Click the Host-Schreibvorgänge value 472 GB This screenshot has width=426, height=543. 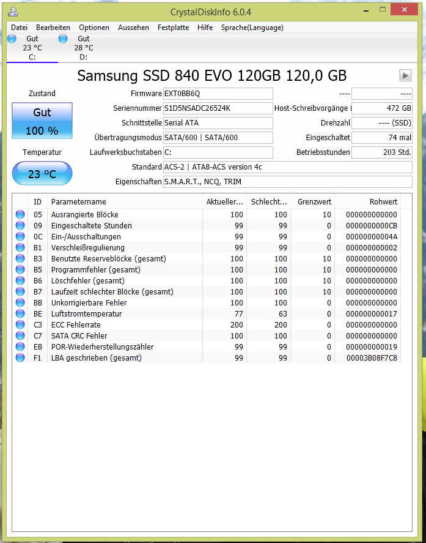(382, 108)
